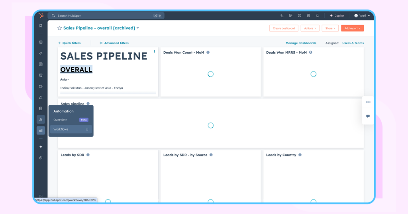Click the Automation menu header

(x=63, y=111)
